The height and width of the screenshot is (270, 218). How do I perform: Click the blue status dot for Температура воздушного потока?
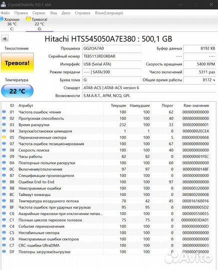(4, 201)
